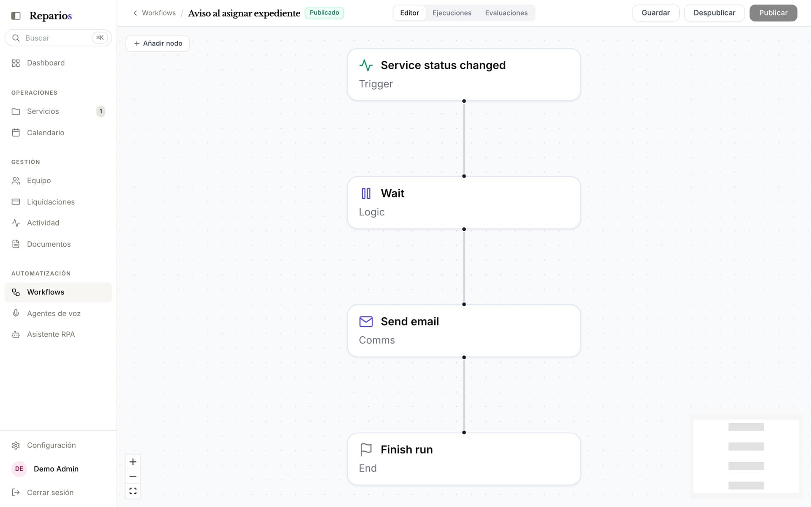Click the trigger pulse icon on Service status changed

pos(366,65)
